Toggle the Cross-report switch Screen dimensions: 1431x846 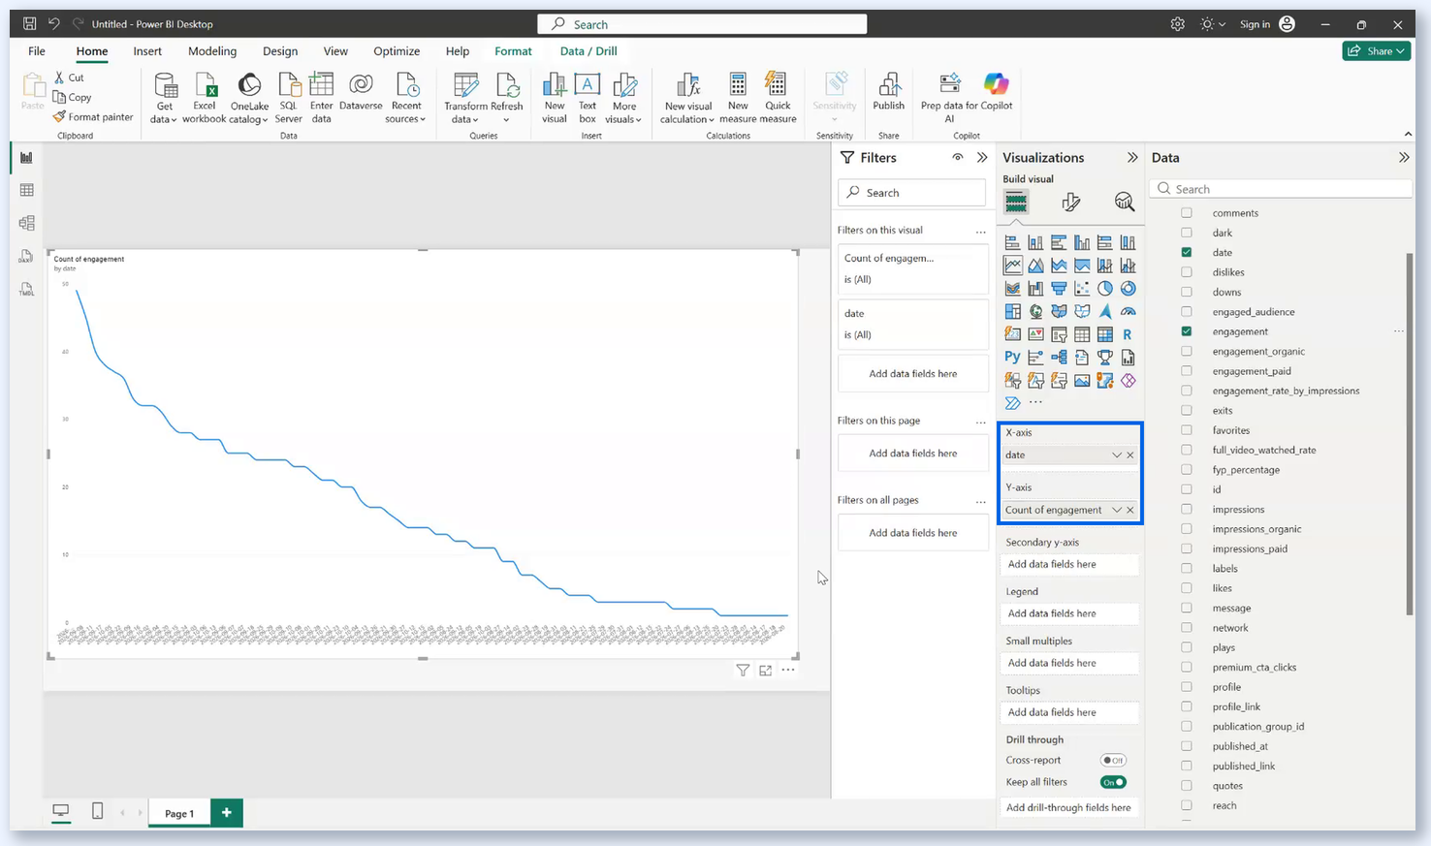(1113, 761)
